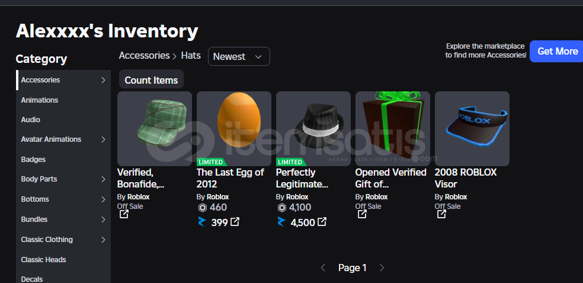
Task: Click Robux icon next to 4,100
Action: coord(281,208)
